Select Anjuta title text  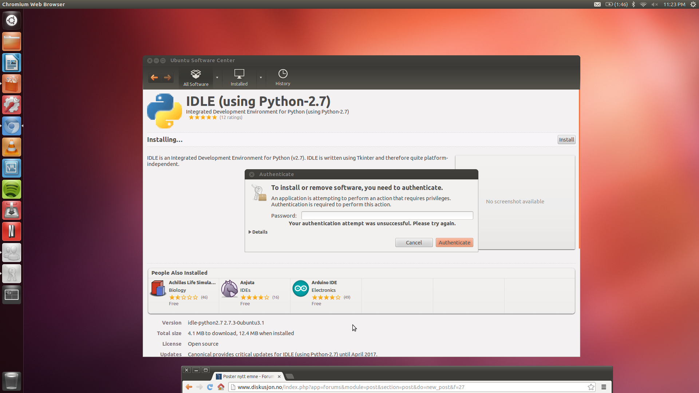[x=247, y=283]
